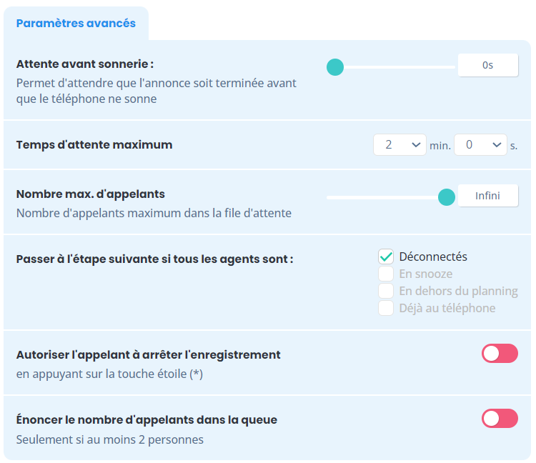Image resolution: width=536 pixels, height=463 pixels.
Task: Click the 0s value field
Action: [x=488, y=65]
